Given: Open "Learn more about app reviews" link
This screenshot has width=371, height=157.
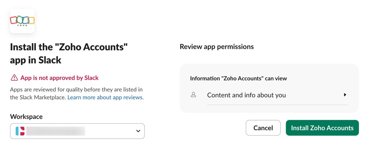Looking at the screenshot, I should (105, 97).
